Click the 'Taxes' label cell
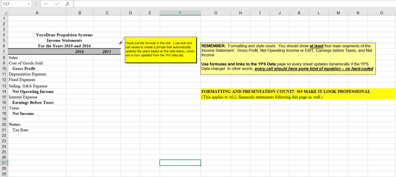This screenshot has width=396, height=177. pos(37,108)
